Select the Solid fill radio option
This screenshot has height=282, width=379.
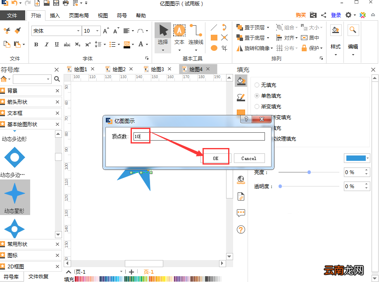(257, 96)
